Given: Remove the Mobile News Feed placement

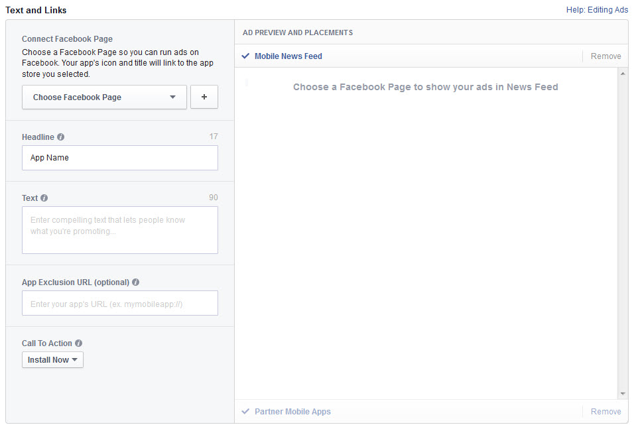Looking at the screenshot, I should [x=605, y=56].
